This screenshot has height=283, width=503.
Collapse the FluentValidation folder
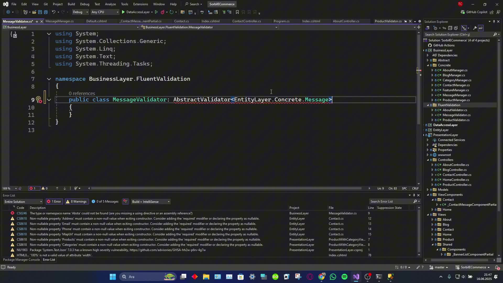(x=428, y=105)
